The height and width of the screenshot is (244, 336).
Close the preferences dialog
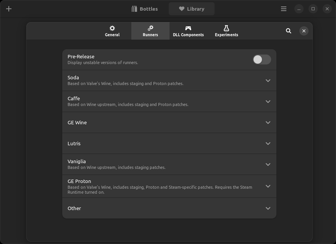point(304,31)
